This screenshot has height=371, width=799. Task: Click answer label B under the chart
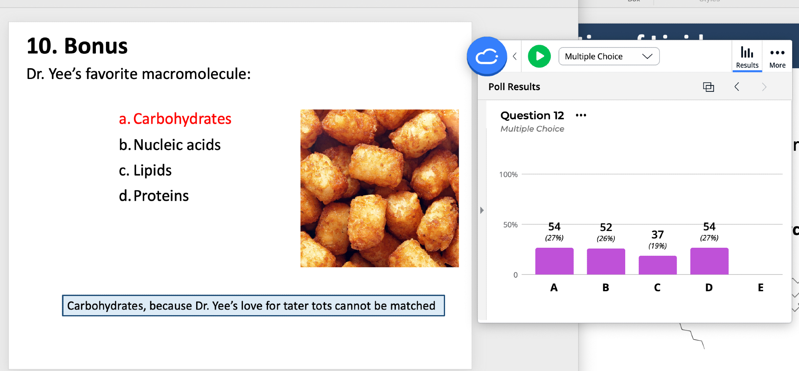click(606, 288)
